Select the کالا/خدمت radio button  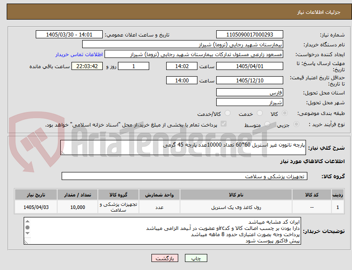(228, 113)
